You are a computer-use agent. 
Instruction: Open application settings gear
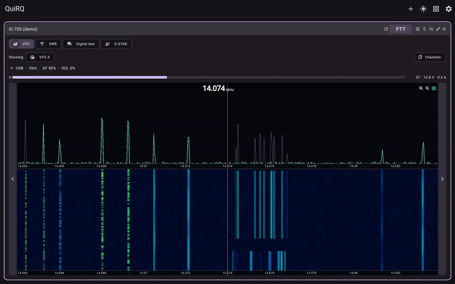click(x=448, y=9)
